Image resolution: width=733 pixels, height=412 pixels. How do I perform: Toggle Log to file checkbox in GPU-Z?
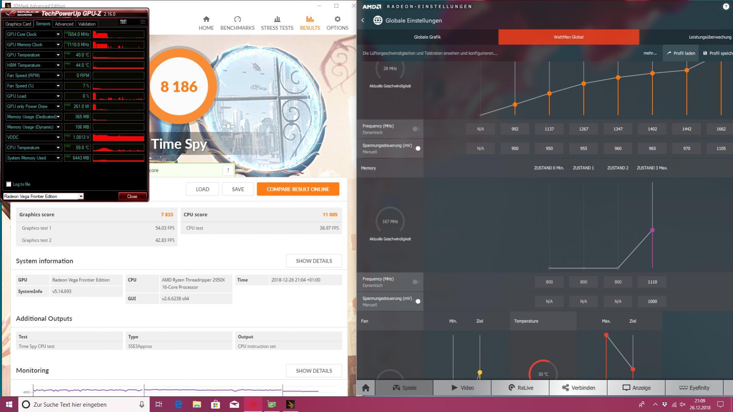pos(9,184)
